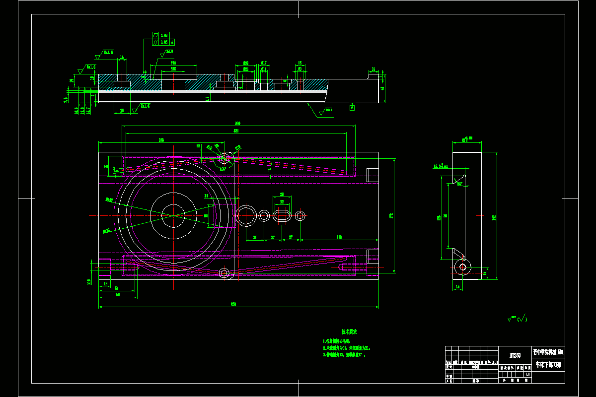Click the part name 车床下部刀架 in the title block

tap(549, 364)
